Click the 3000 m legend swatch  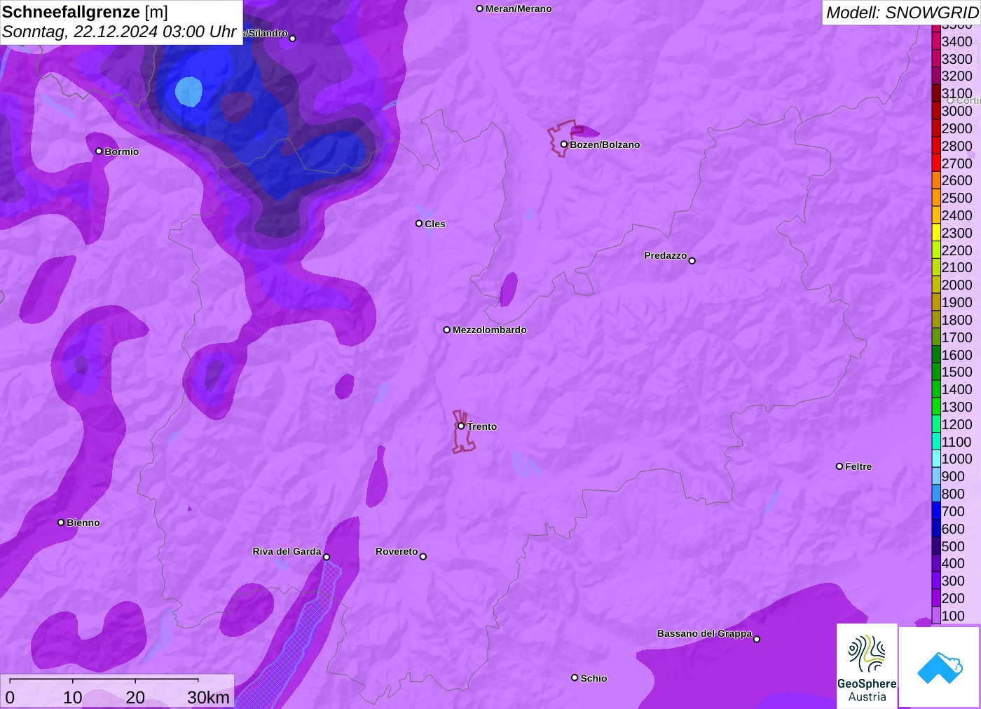(936, 111)
